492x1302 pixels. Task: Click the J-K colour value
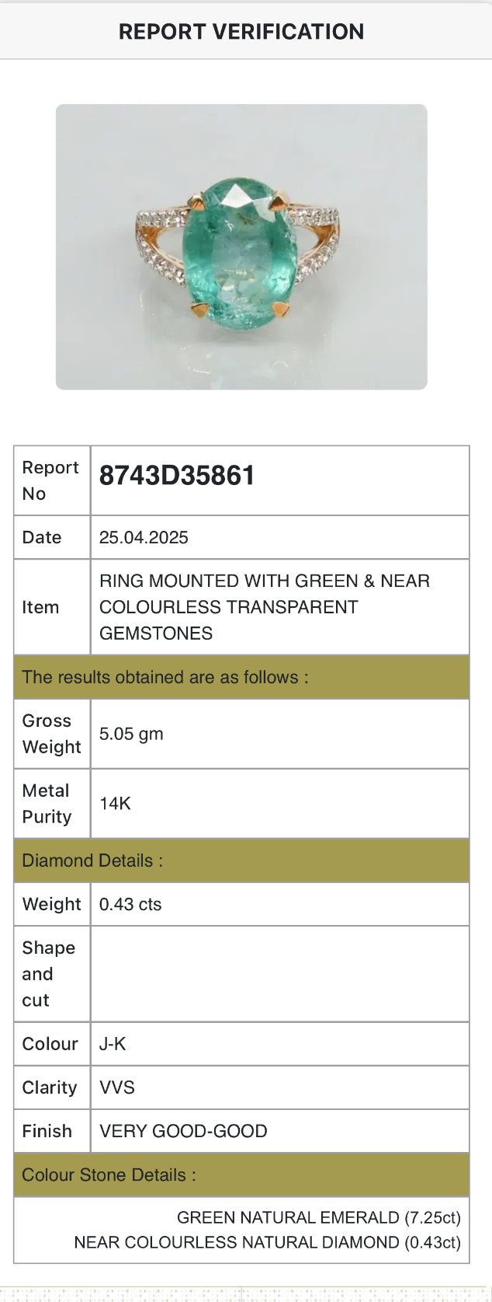point(113,1044)
